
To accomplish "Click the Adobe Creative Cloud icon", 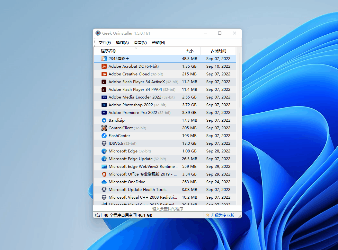I will [104, 74].
